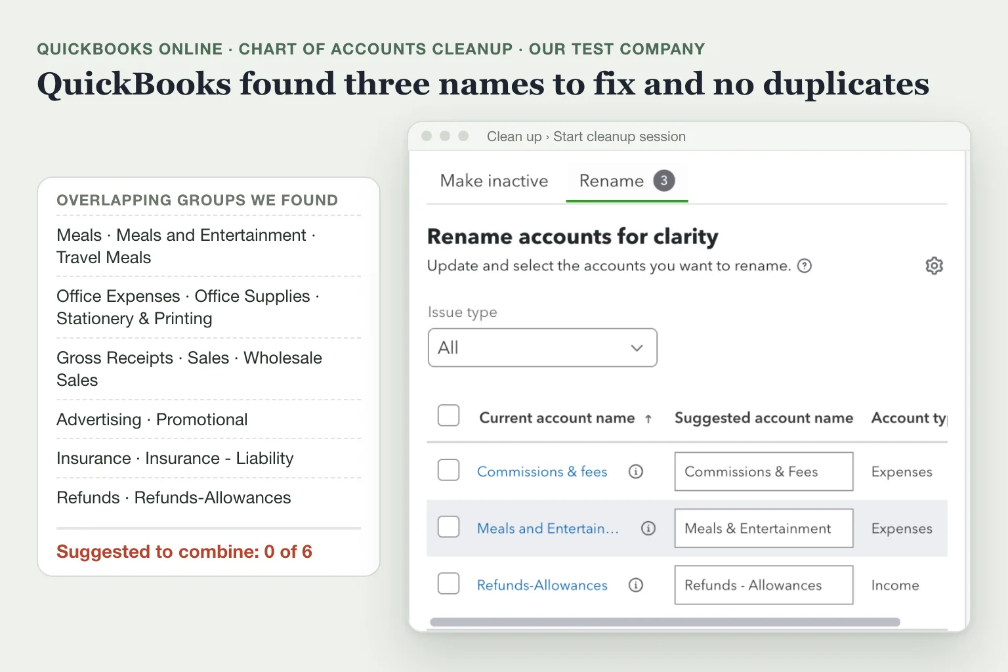
Task: Click the Suggested account name column header
Action: tap(764, 418)
